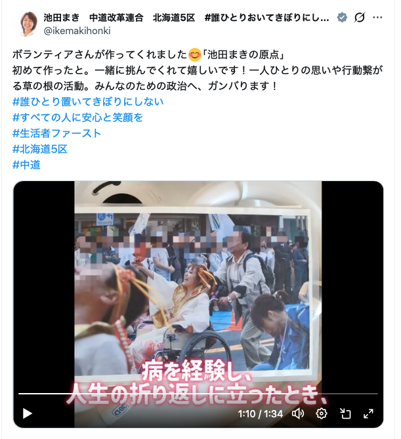Click the 1:10 / 1:34 time display
The height and width of the screenshot is (439, 401).
tap(261, 414)
